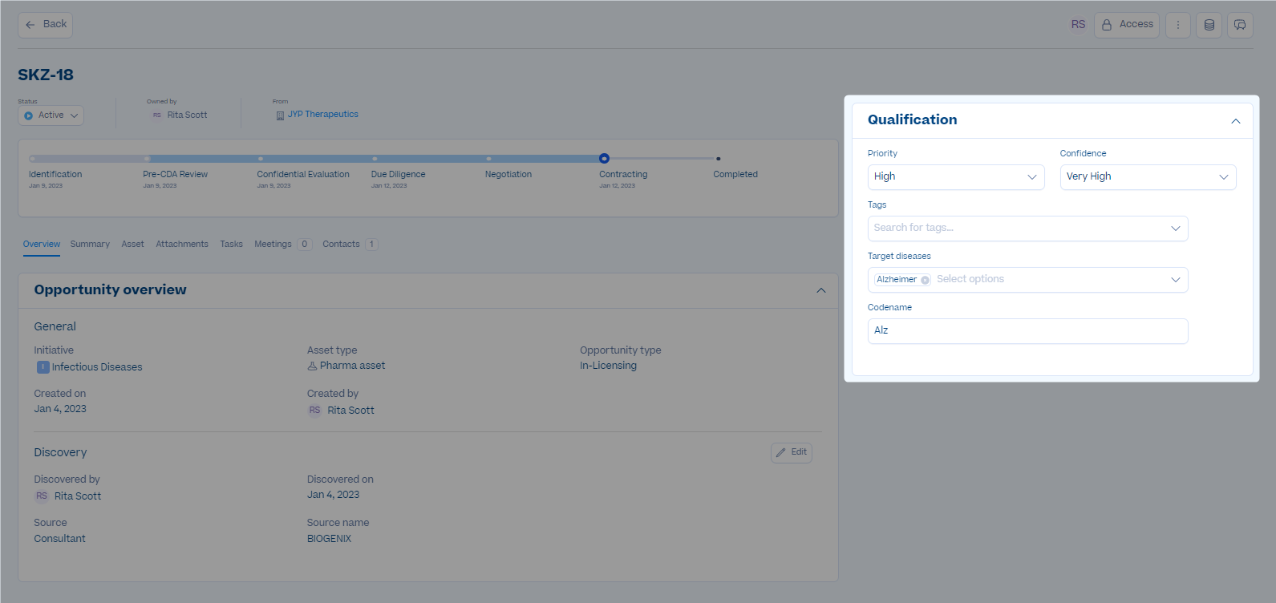Switch to the Attachments tab
The image size is (1276, 603).
182,244
